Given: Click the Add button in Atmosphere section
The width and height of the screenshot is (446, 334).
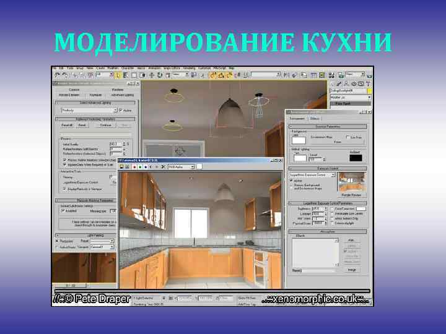Looking at the screenshot, I should click(352, 240).
